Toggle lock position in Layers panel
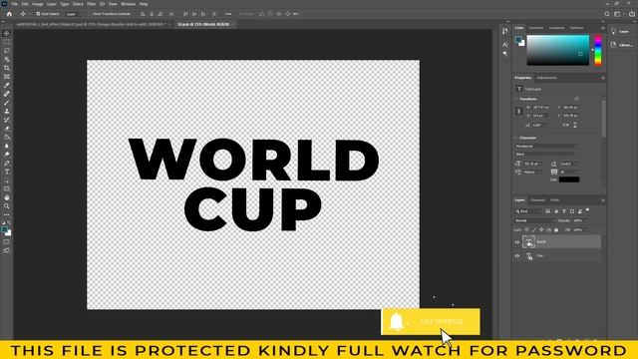The height and width of the screenshot is (359, 638). tap(541, 230)
